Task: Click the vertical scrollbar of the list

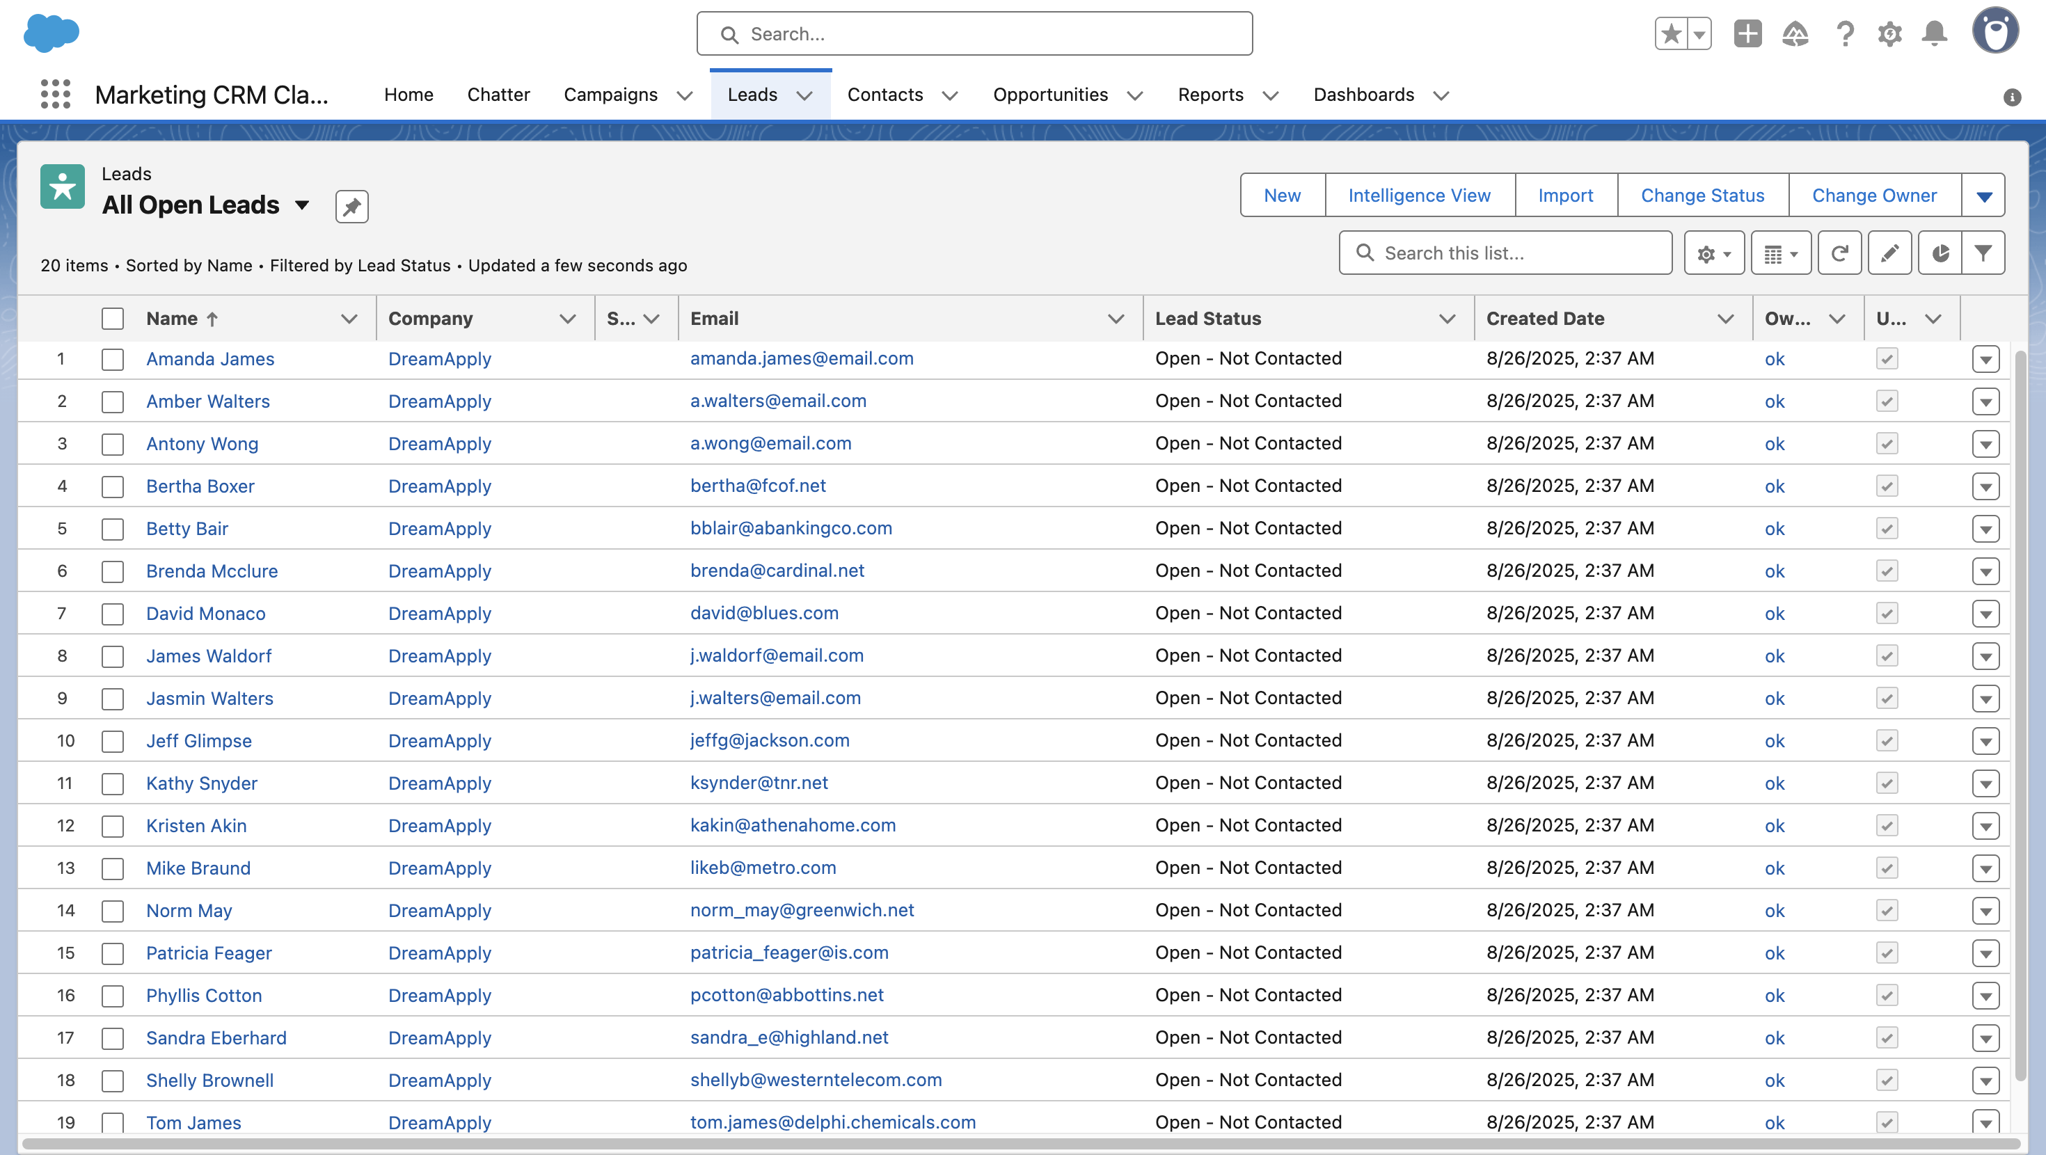Action: click(x=2020, y=715)
